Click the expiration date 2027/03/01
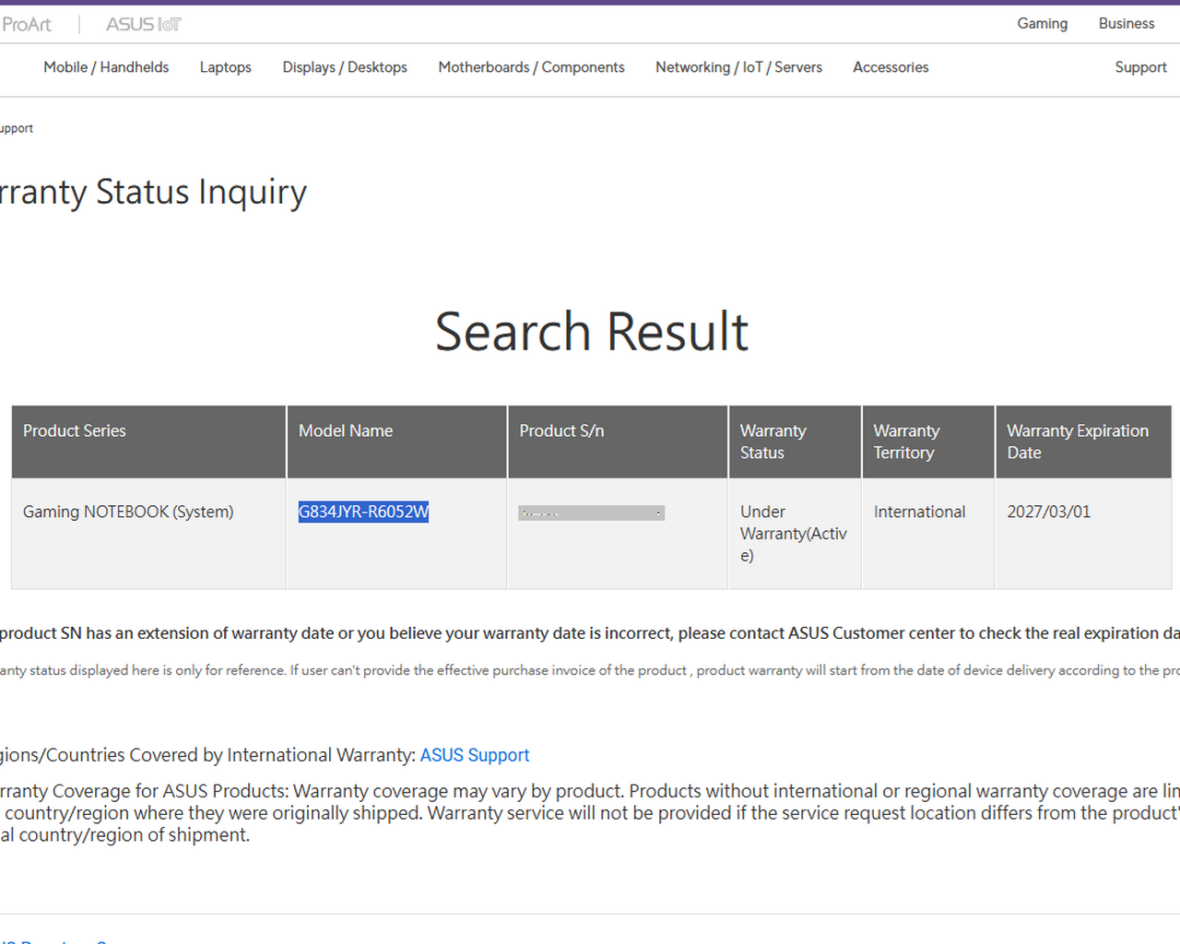This screenshot has height=944, width=1180. click(1048, 512)
